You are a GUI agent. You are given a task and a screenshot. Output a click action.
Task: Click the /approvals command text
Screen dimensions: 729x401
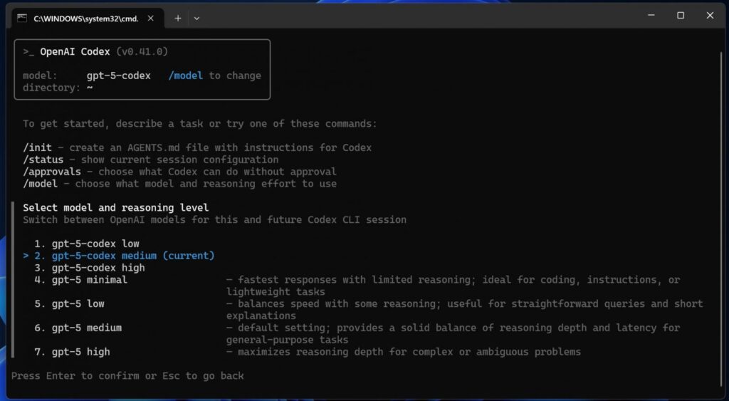(x=54, y=172)
